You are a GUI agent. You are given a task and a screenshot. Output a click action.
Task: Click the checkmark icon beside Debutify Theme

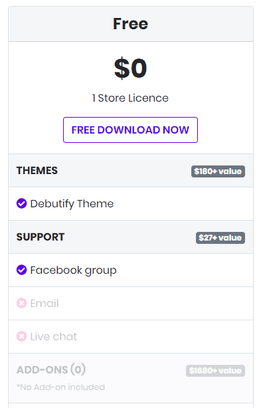(21, 203)
